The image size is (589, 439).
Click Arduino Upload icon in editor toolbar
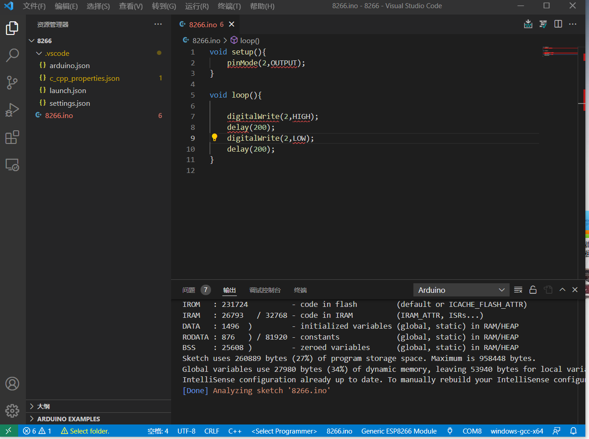[528, 24]
